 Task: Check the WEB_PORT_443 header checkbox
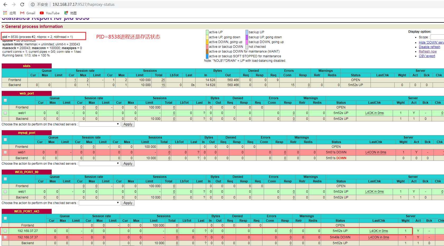(x=5, y=218)
